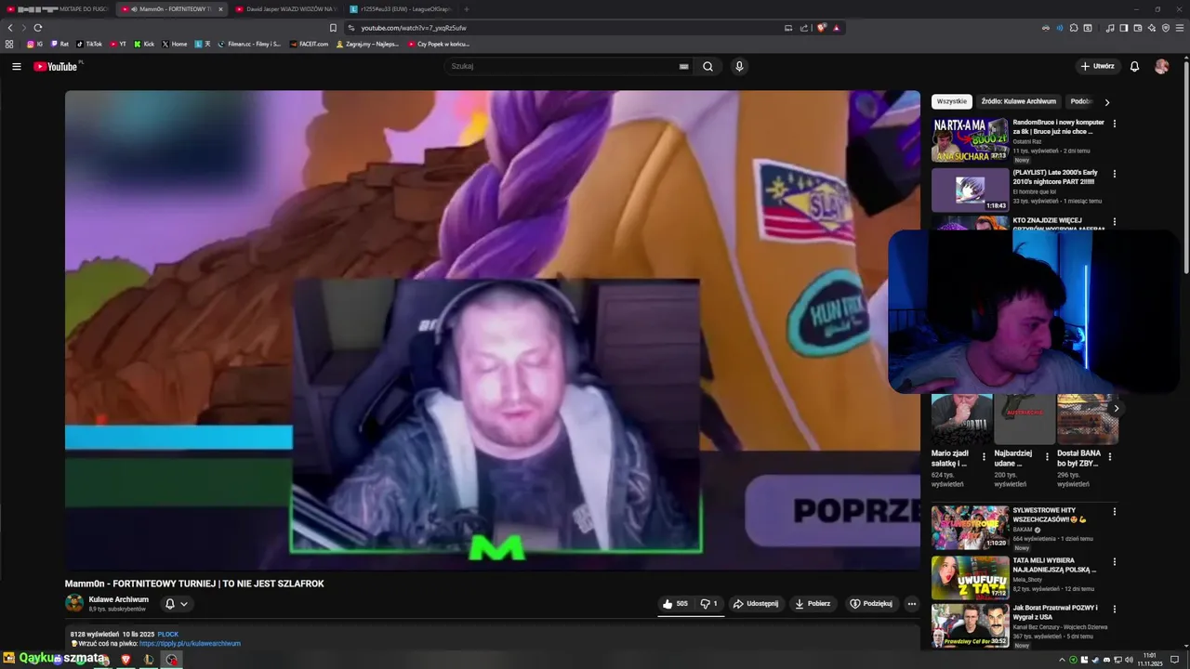
Task: Open the TikTok bookmark
Action: [89, 44]
